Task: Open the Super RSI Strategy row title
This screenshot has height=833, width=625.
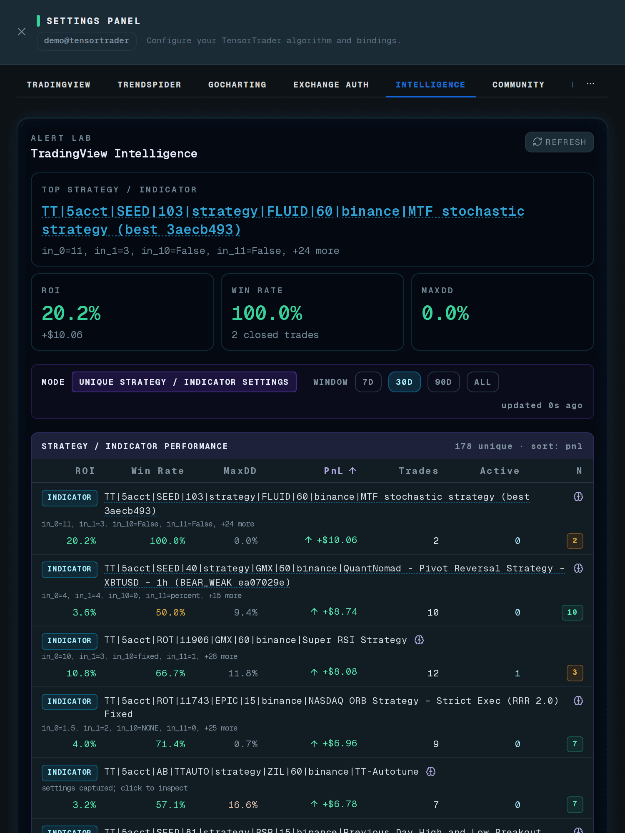Action: point(255,640)
